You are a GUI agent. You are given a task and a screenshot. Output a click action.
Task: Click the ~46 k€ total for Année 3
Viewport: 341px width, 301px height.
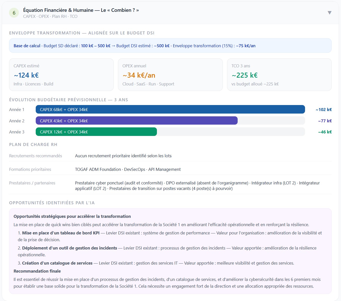(325, 132)
